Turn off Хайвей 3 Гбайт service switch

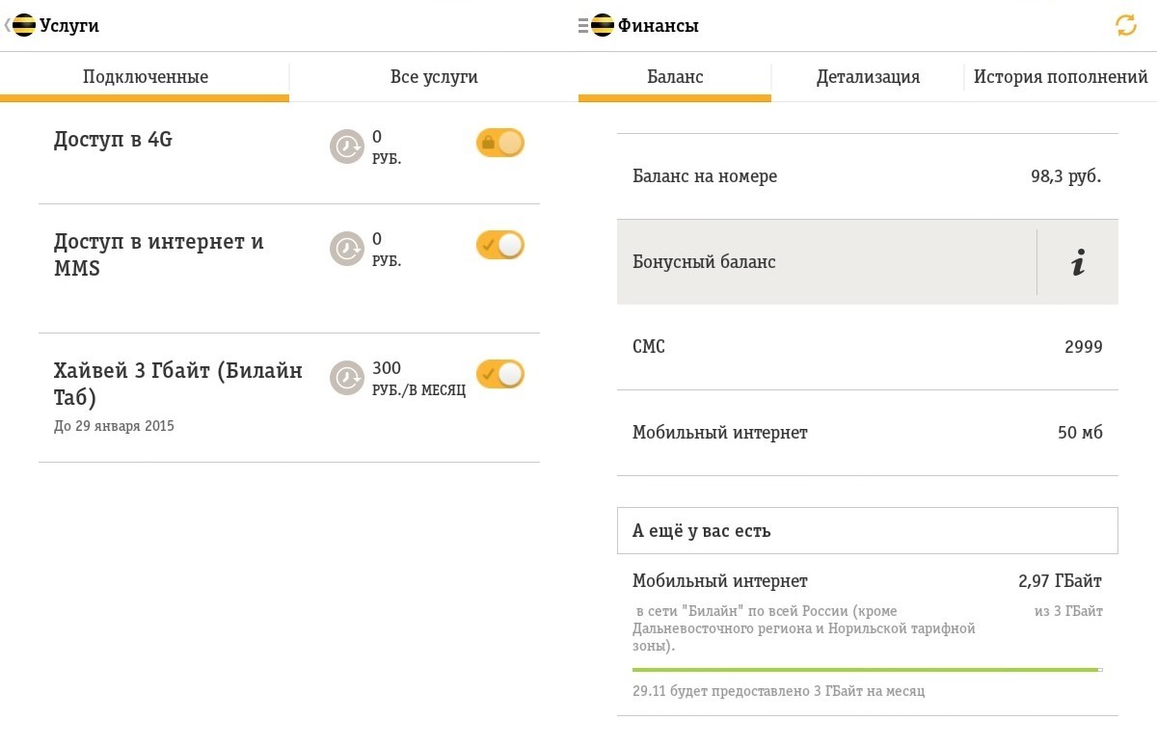(500, 374)
